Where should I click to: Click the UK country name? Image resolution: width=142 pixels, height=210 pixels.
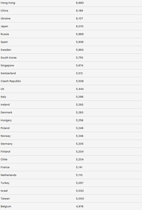click(x=2, y=89)
